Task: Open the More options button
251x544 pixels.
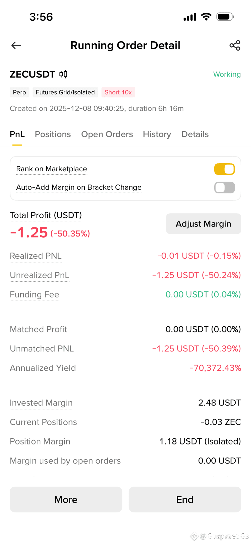Action: [66, 499]
